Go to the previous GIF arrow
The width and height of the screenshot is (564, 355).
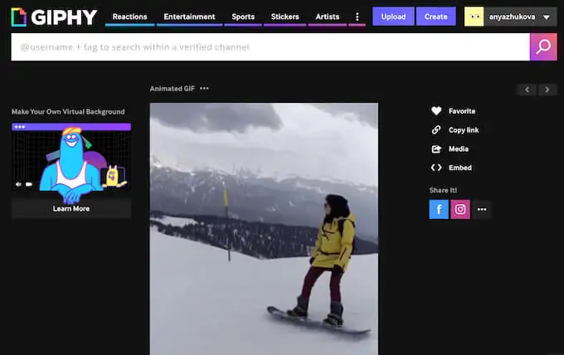click(x=527, y=90)
